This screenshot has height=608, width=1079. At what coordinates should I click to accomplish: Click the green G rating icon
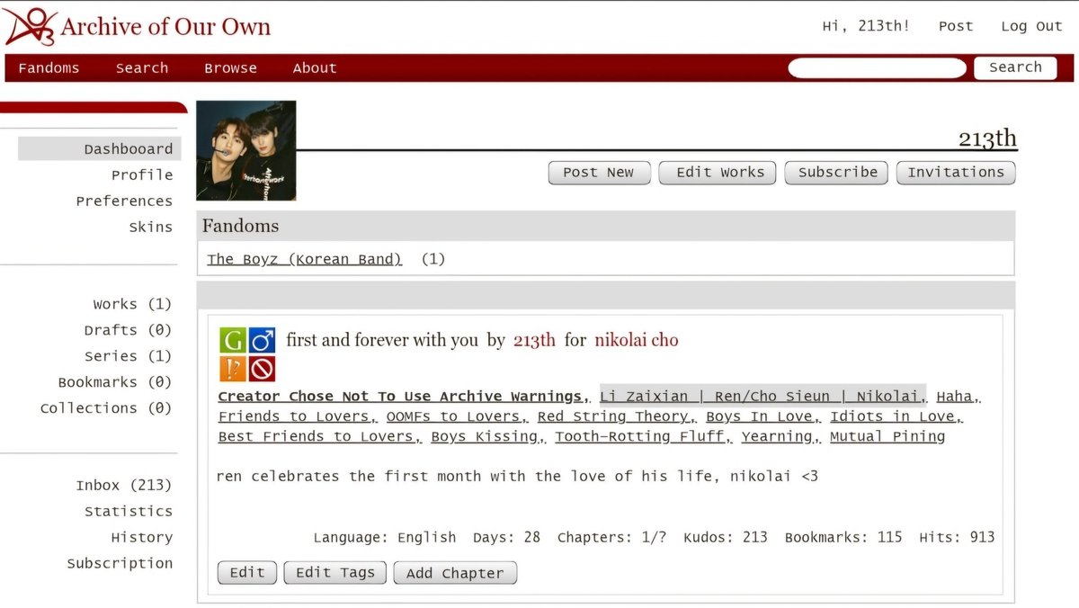click(232, 340)
